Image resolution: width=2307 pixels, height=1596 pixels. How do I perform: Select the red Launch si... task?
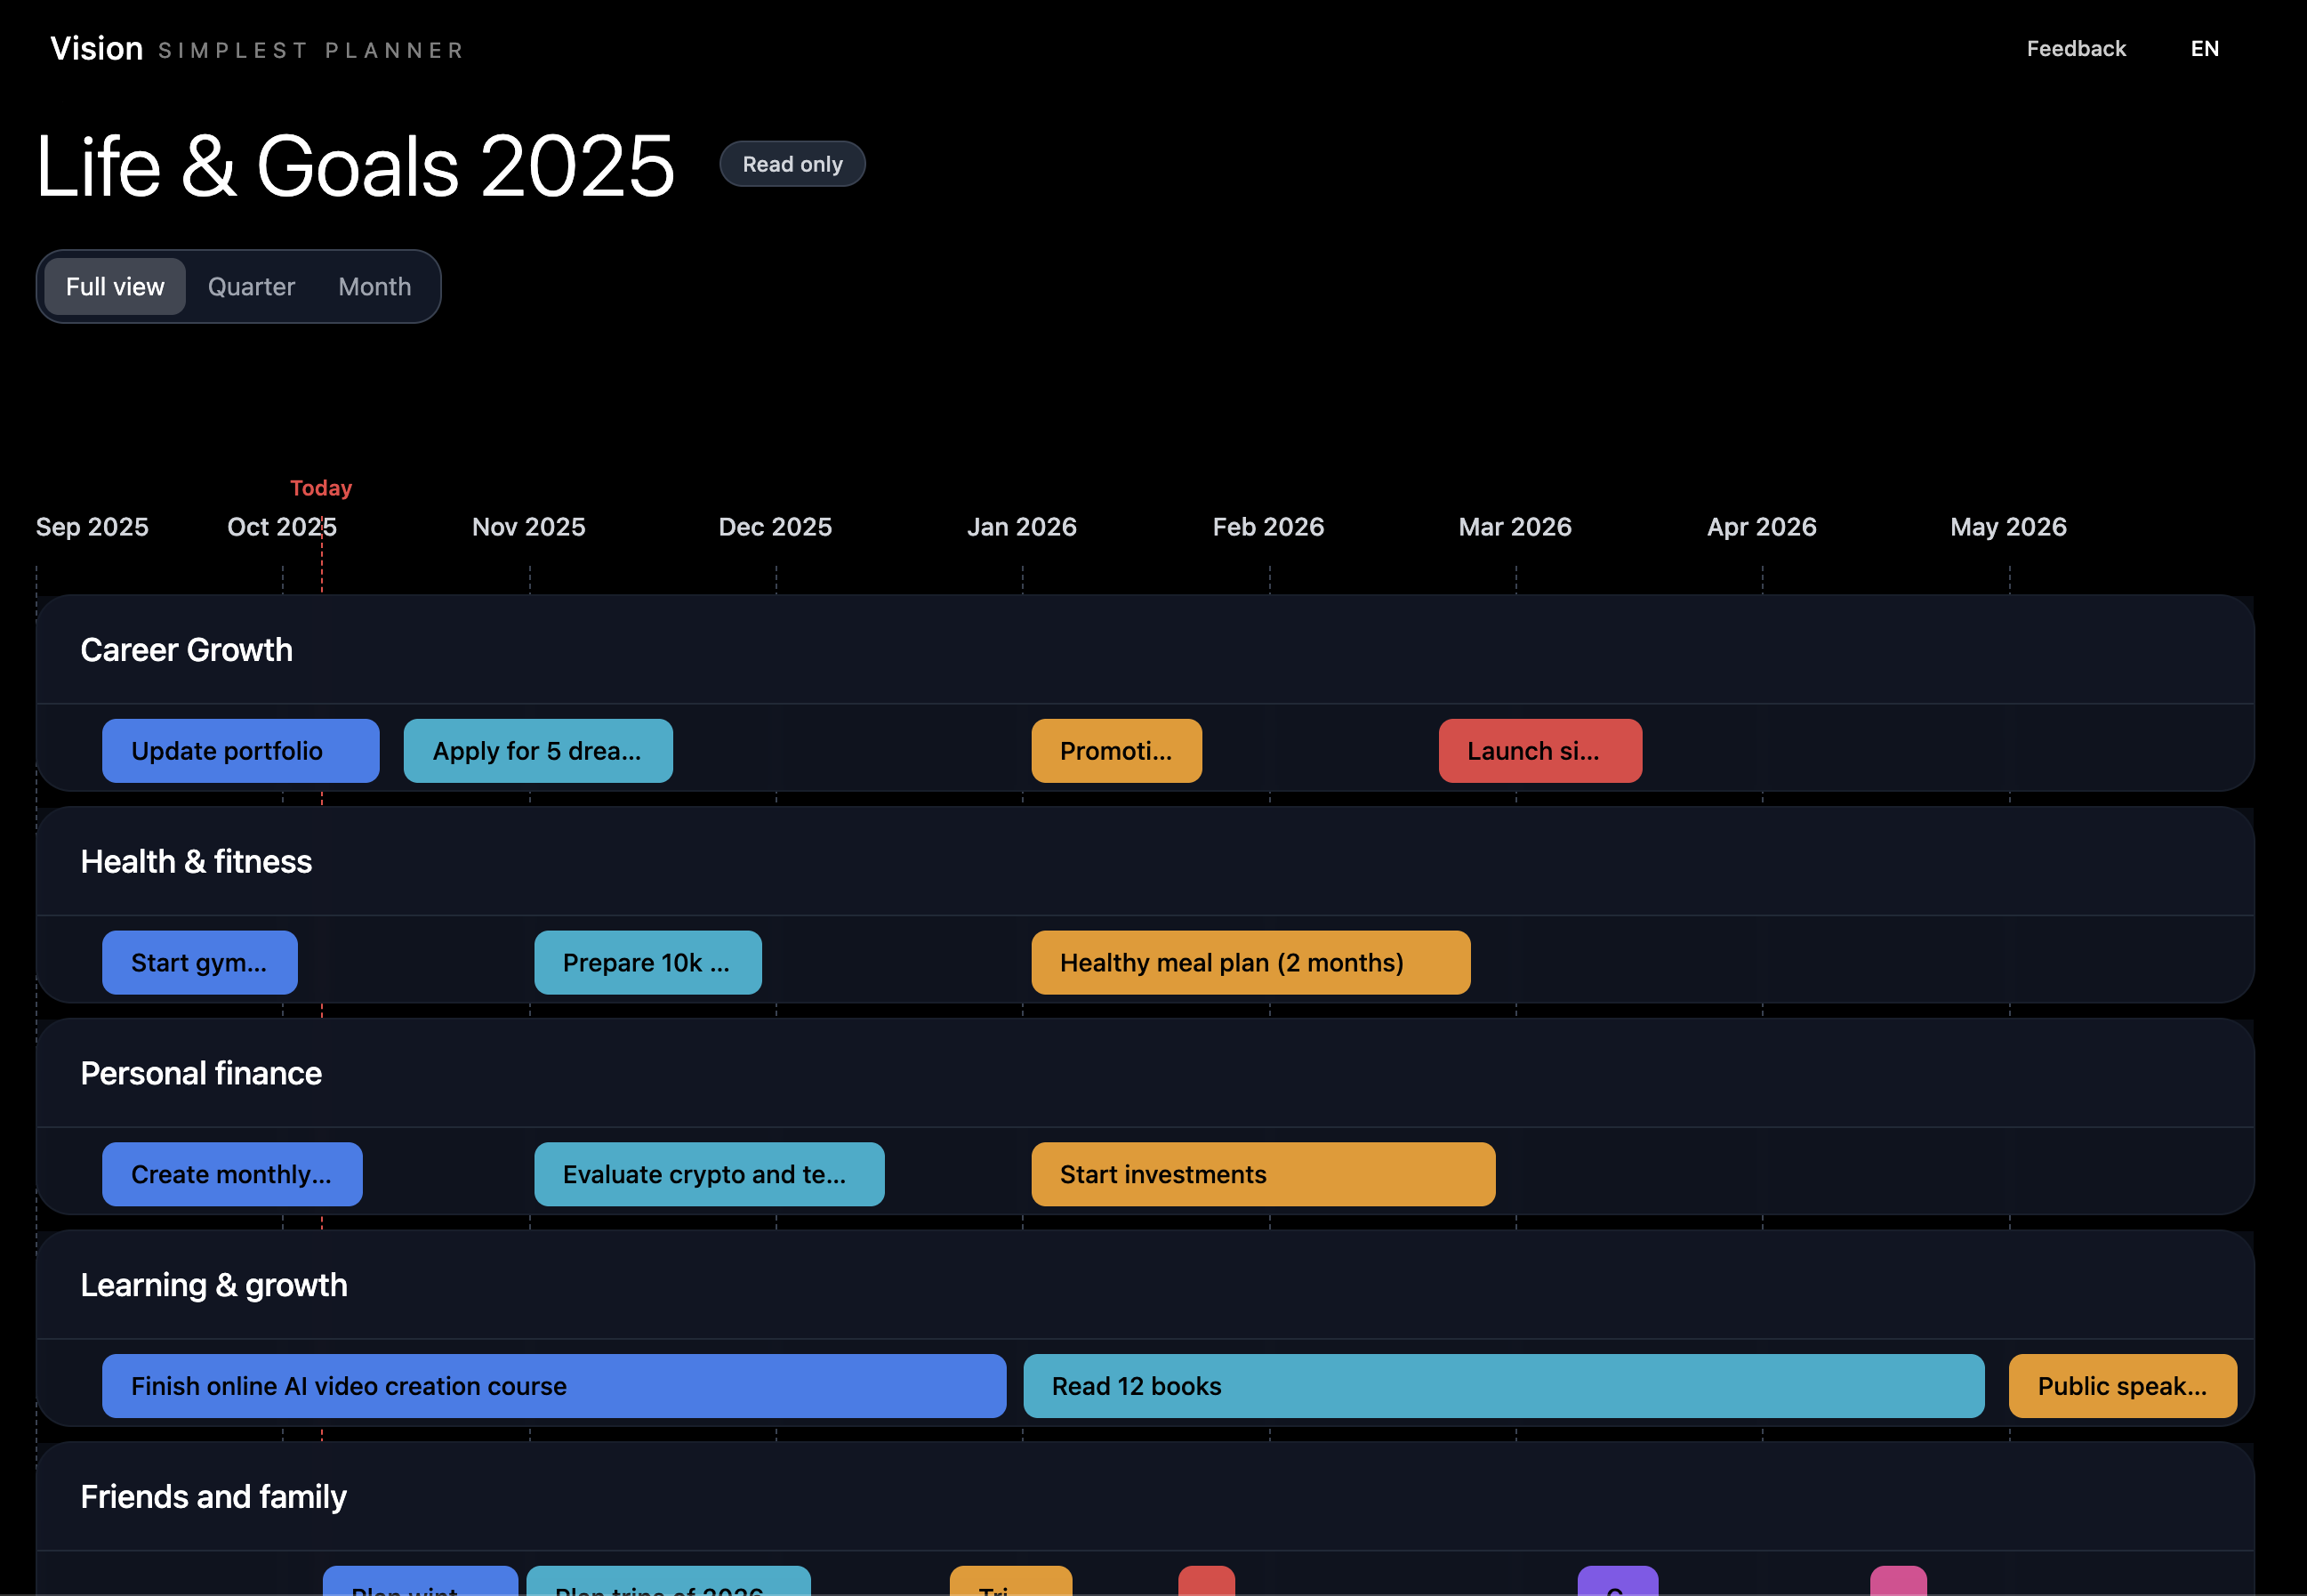click(x=1539, y=751)
